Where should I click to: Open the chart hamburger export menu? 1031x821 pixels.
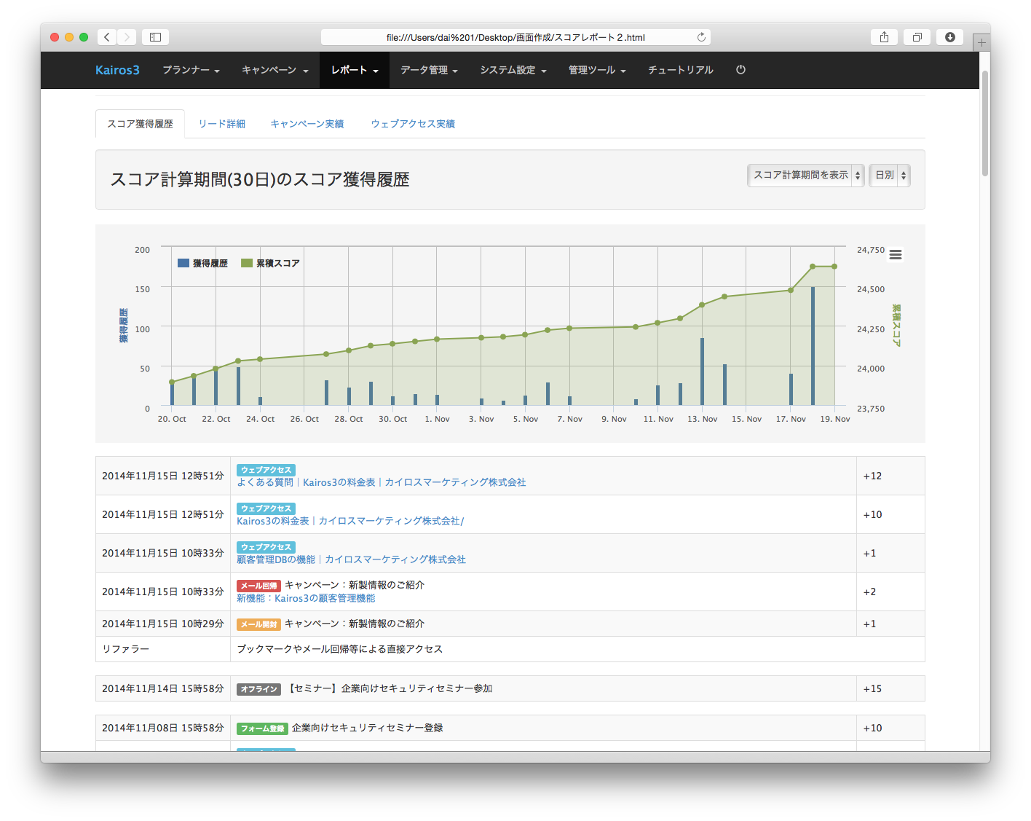tap(896, 255)
